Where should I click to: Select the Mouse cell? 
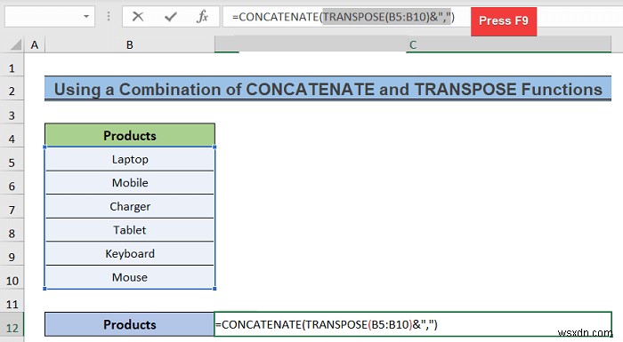point(130,277)
